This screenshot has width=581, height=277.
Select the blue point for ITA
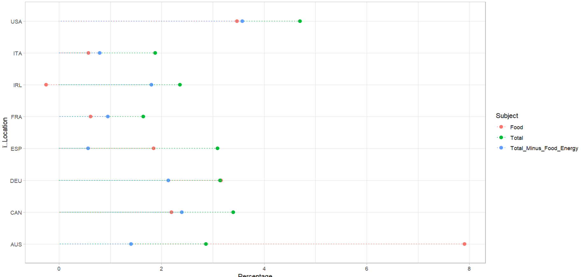(x=100, y=53)
